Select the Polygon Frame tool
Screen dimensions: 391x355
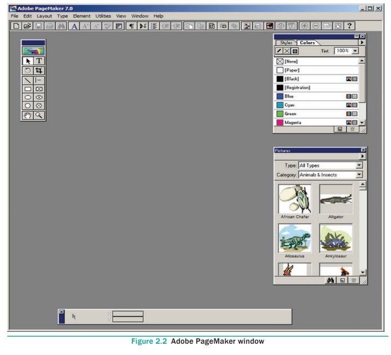pyautogui.click(x=39, y=105)
